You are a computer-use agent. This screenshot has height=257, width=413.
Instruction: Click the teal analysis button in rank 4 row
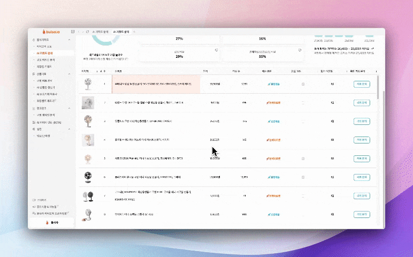[362, 140]
